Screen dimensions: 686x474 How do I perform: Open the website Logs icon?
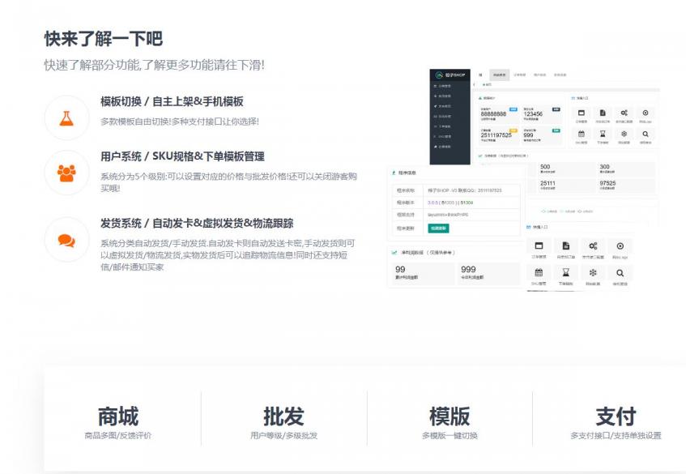pyautogui.click(x=620, y=245)
